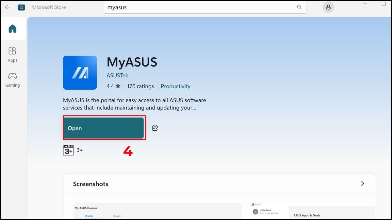The height and width of the screenshot is (220, 392).
Task: Share the MyASUS app
Action: coord(155,128)
